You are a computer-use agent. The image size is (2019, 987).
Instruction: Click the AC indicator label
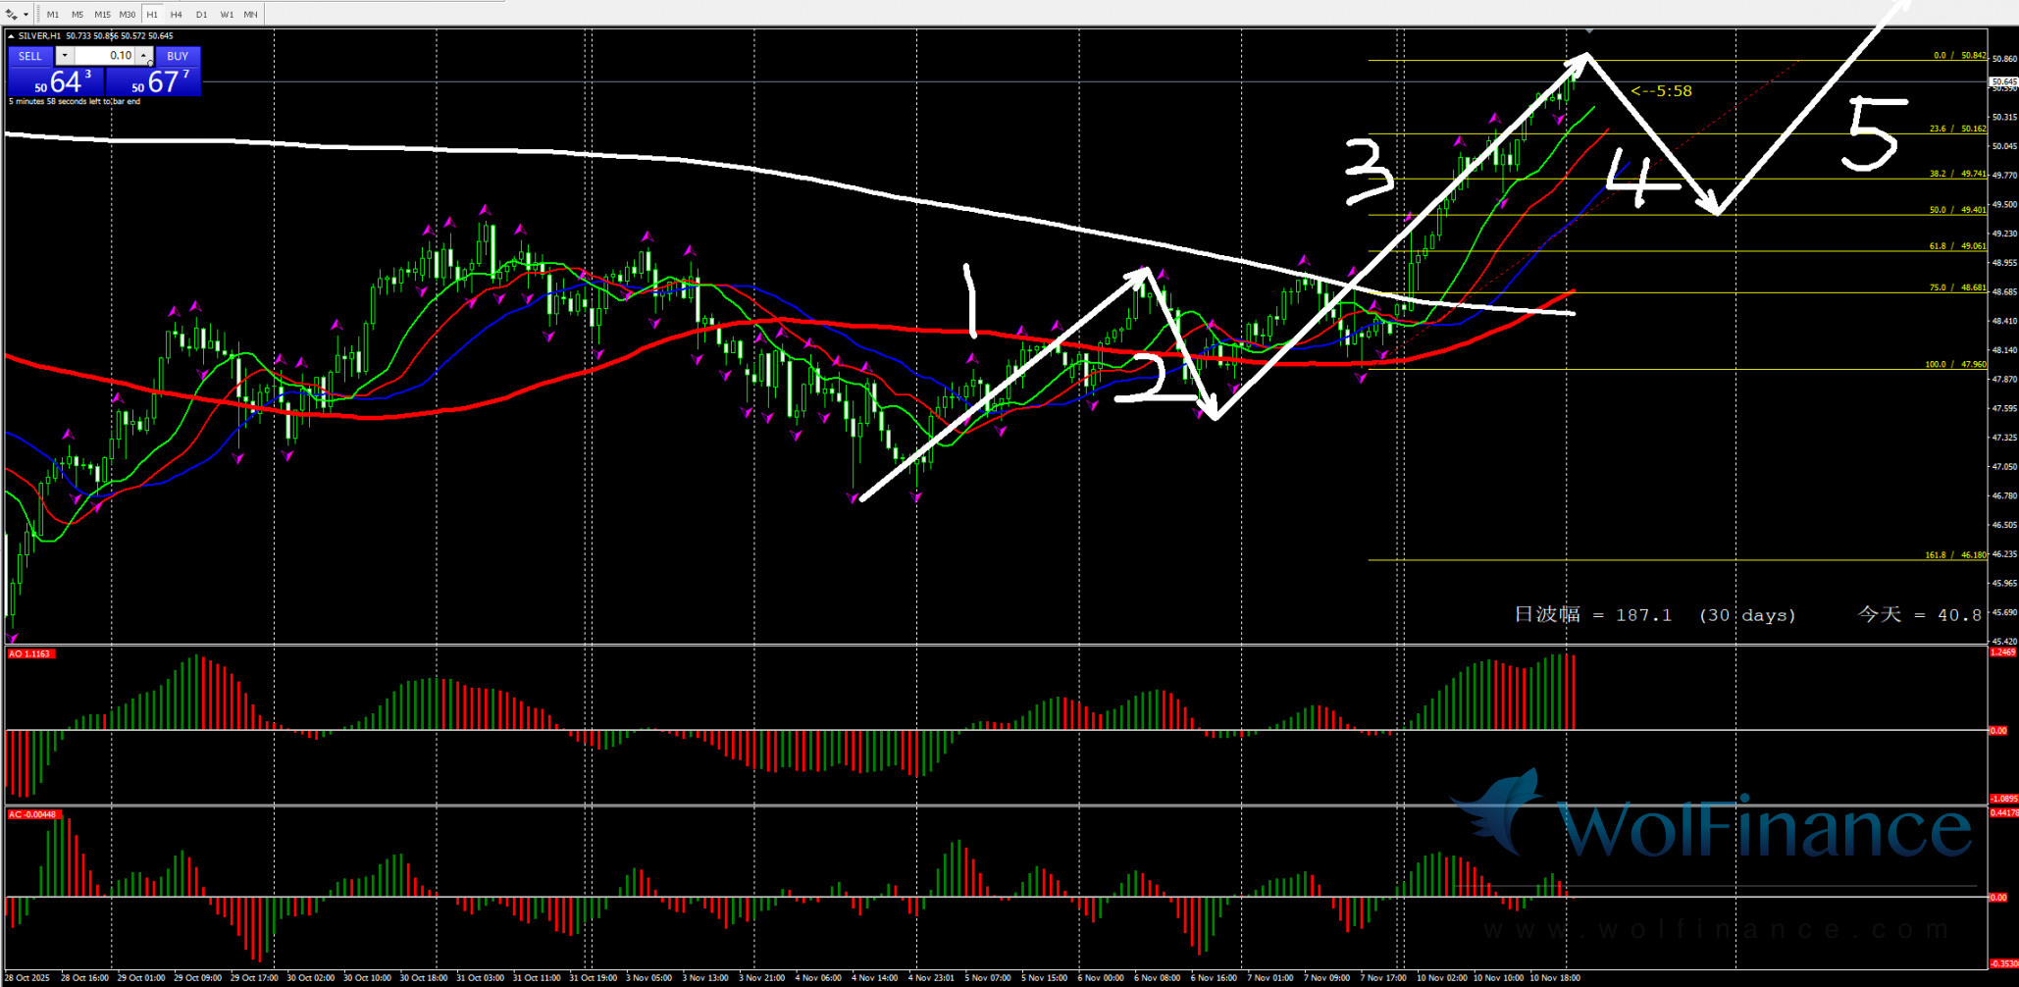(32, 815)
